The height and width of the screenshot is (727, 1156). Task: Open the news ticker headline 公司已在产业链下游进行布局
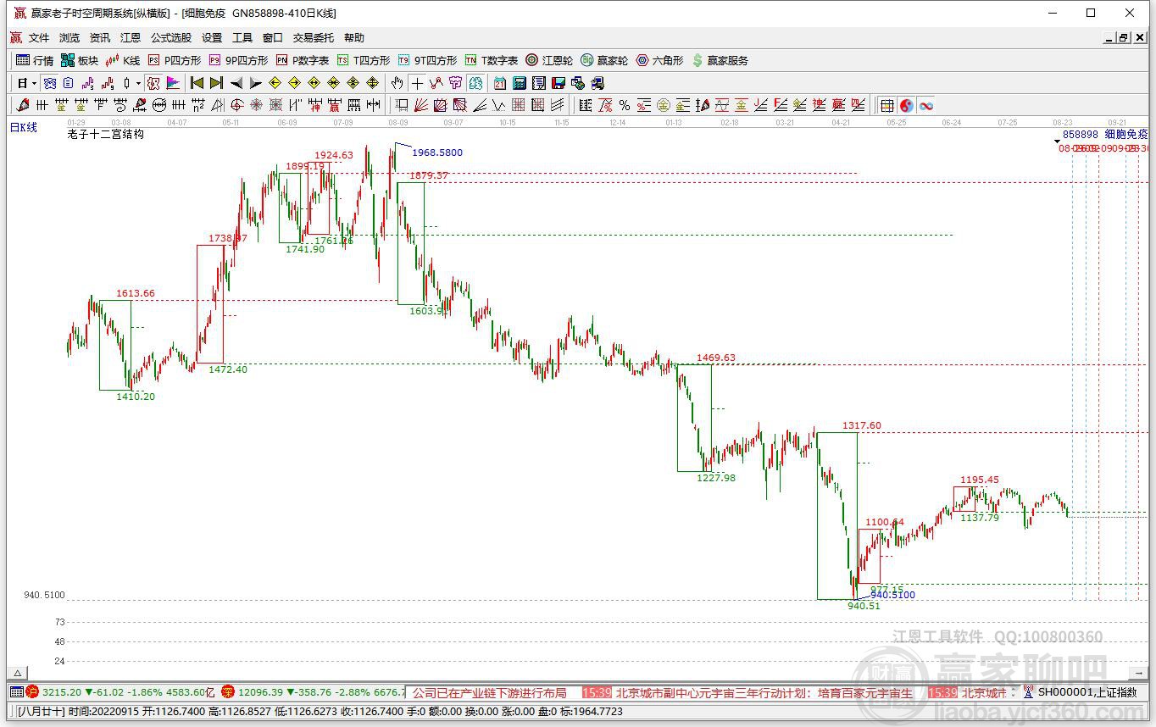tap(490, 693)
